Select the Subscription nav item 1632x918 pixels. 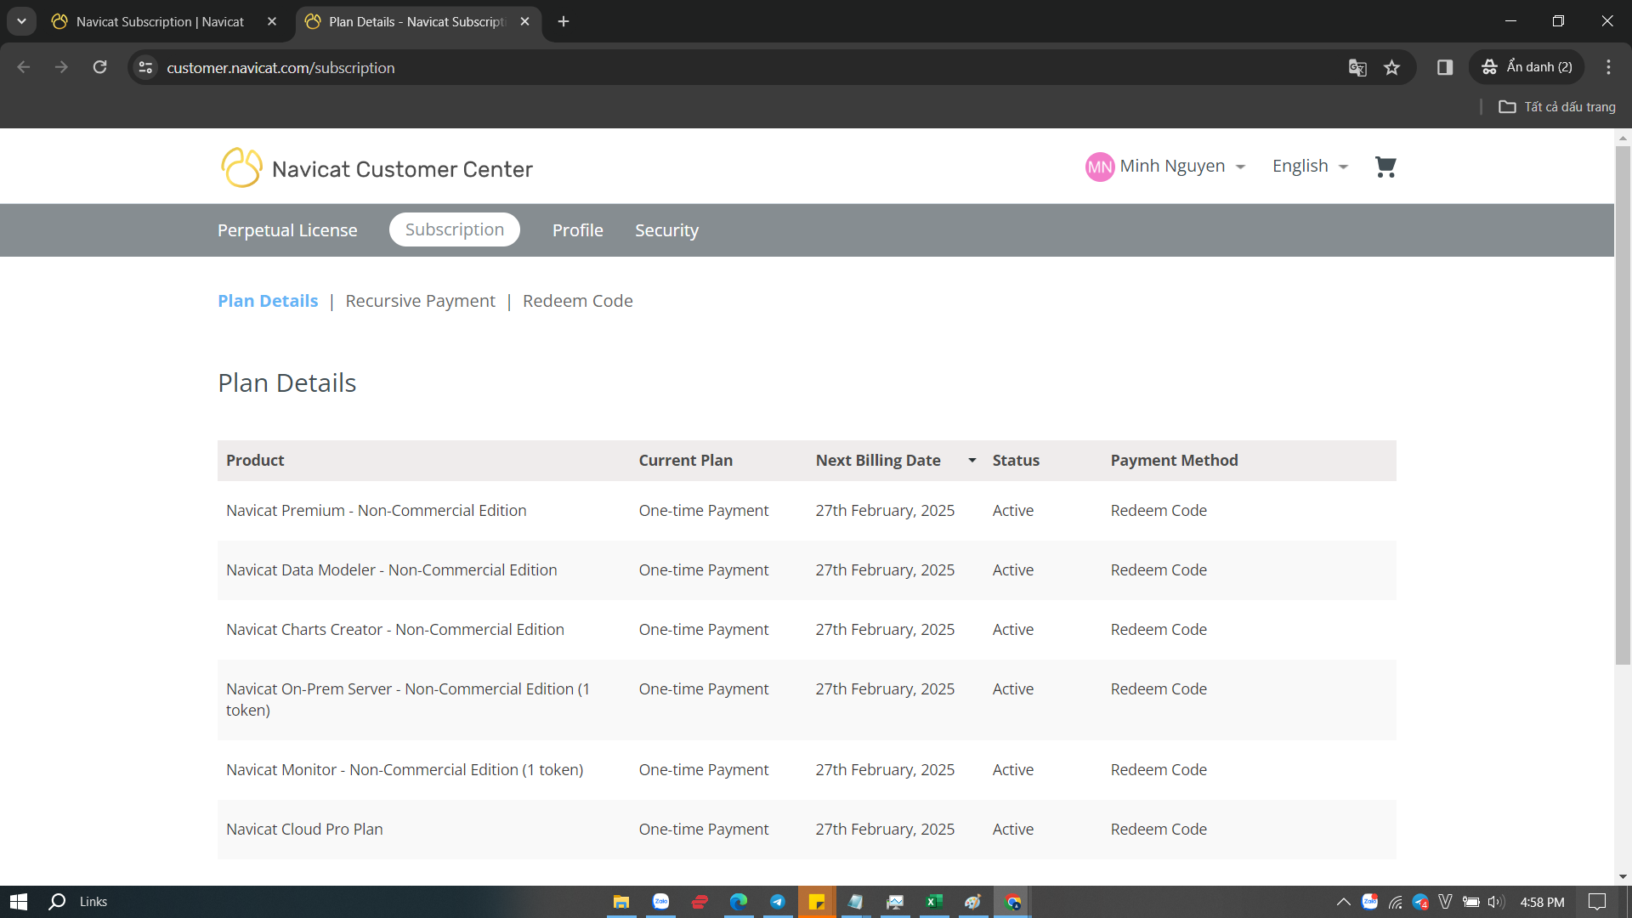(455, 229)
